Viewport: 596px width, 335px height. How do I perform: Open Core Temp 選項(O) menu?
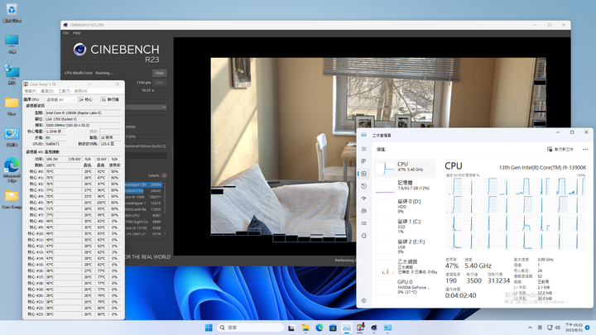[x=47, y=91]
